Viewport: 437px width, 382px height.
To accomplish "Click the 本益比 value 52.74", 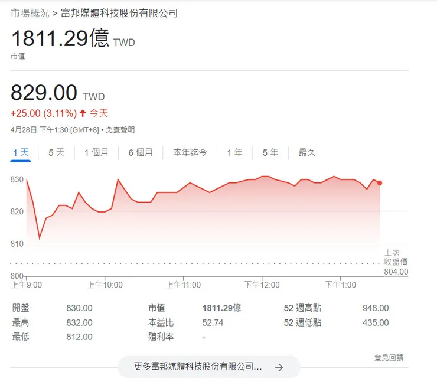I will coord(213,322).
